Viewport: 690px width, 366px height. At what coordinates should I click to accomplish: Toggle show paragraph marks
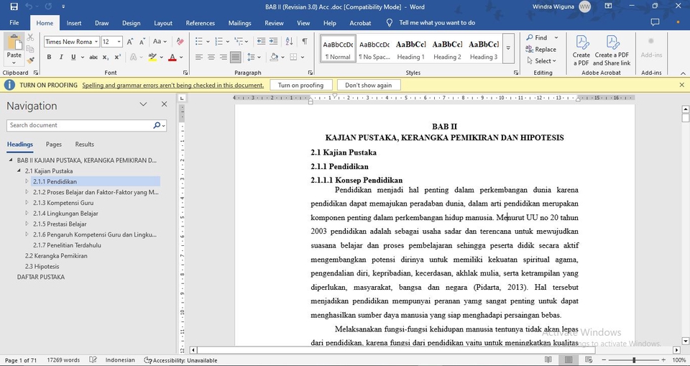(305, 42)
